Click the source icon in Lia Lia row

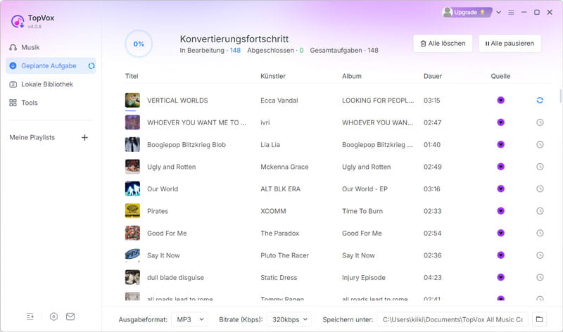[500, 145]
